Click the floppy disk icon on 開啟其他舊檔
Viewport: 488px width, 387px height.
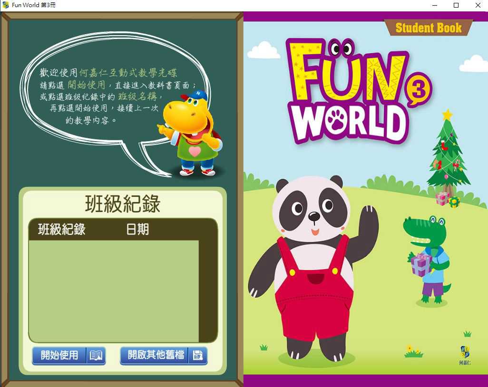[198, 355]
